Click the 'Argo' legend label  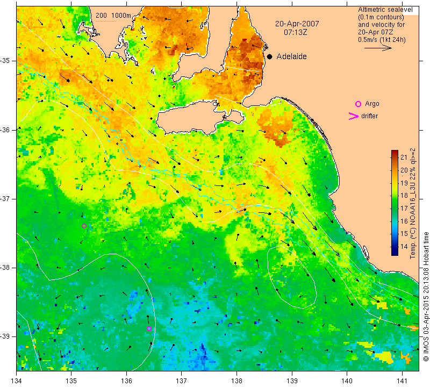372,104
